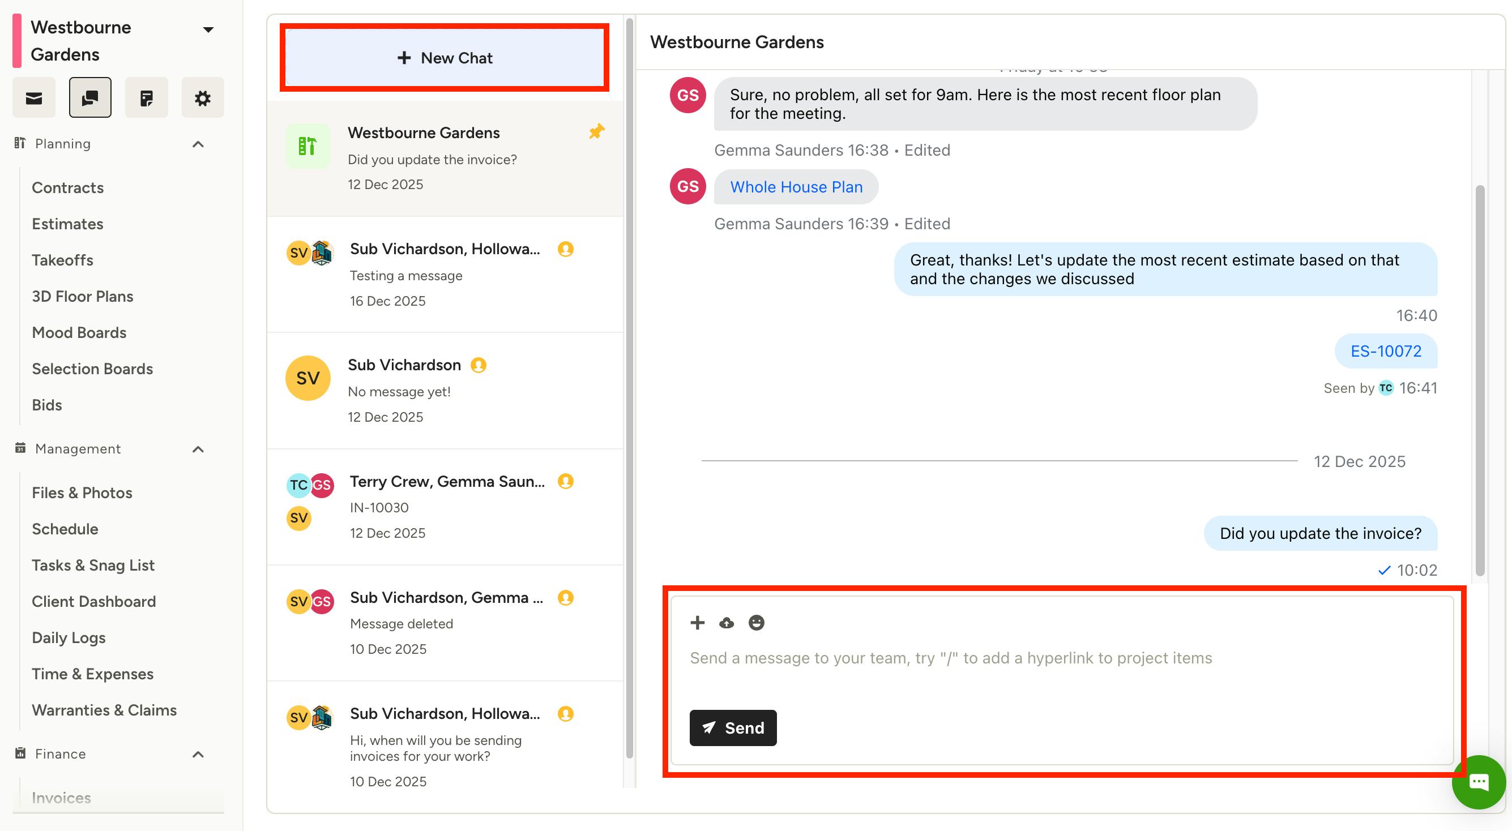The image size is (1512, 831).
Task: Go to Bids
Action: pos(47,405)
